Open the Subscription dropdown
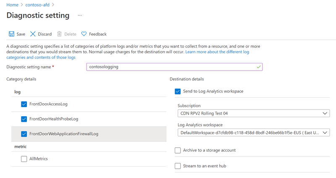Screen dimensions: 336x178 point(254,113)
